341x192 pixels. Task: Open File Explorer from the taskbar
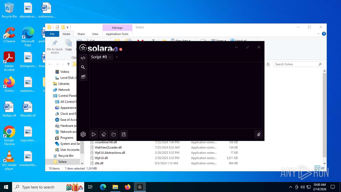click(x=115, y=187)
